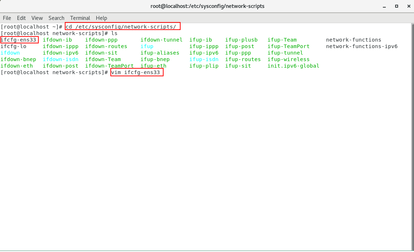Click the ifdown-bnep entry
The image size is (414, 252).
[18, 59]
